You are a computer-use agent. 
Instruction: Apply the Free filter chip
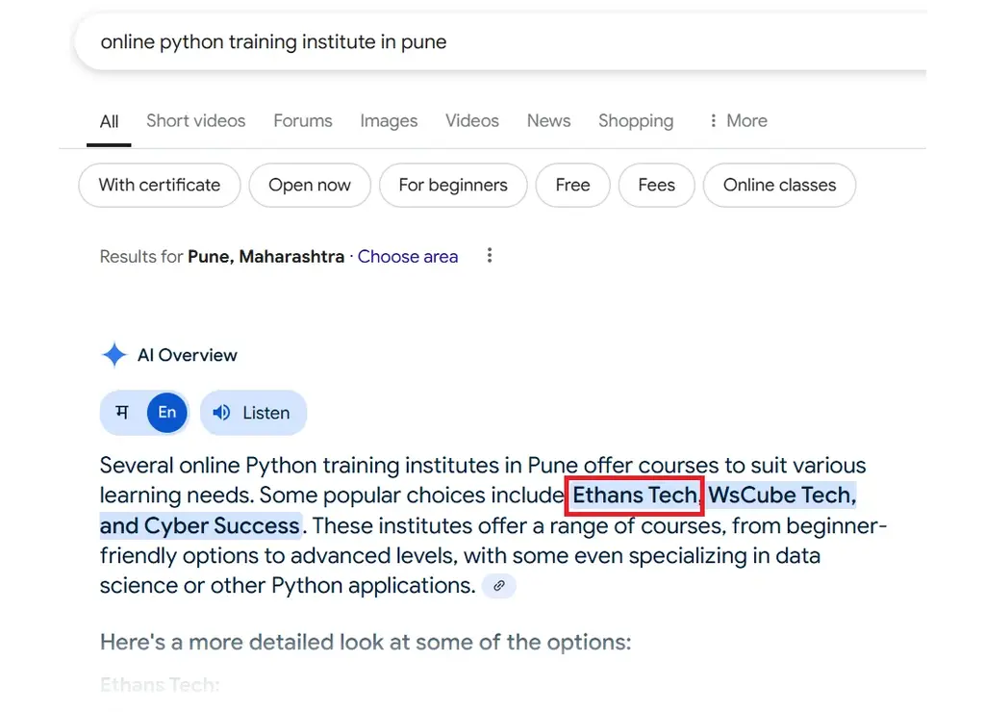click(572, 186)
